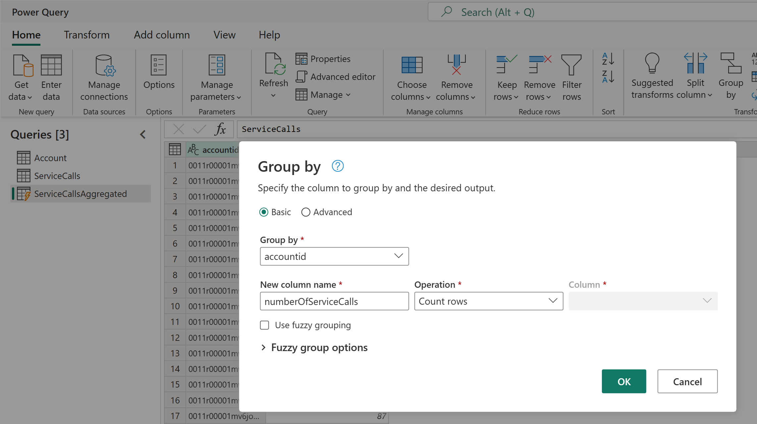Open the Operation Count rows dropdown
The height and width of the screenshot is (424, 757).
(x=488, y=301)
